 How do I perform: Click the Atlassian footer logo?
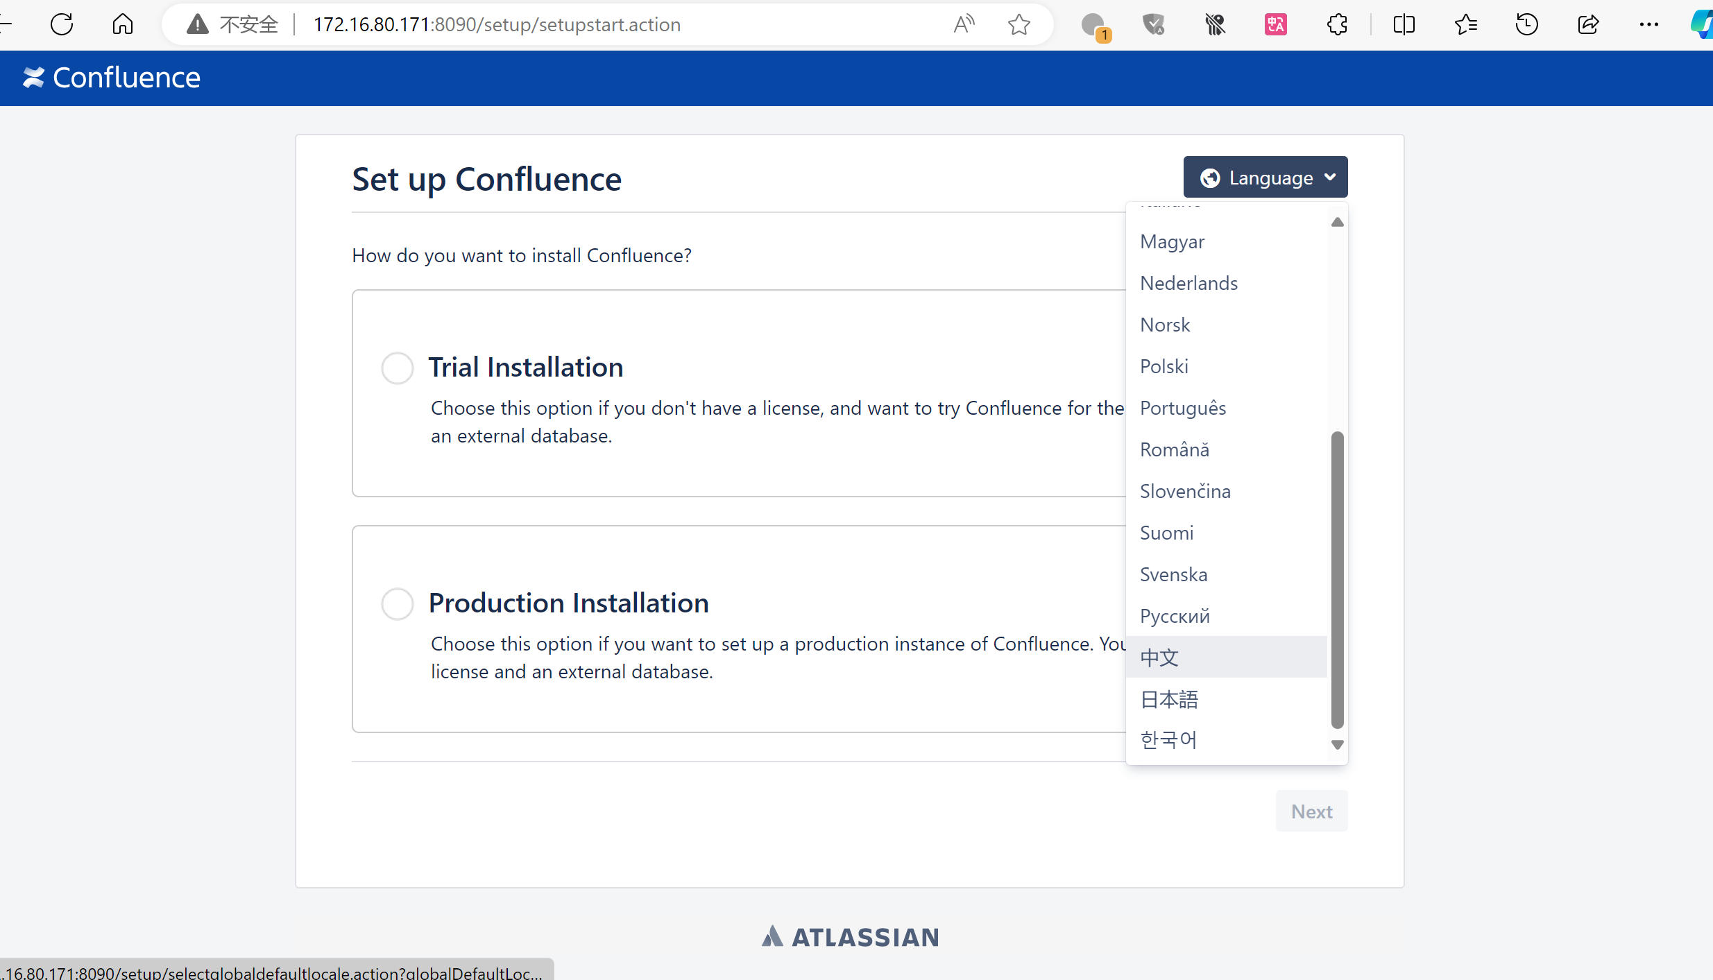click(x=851, y=937)
